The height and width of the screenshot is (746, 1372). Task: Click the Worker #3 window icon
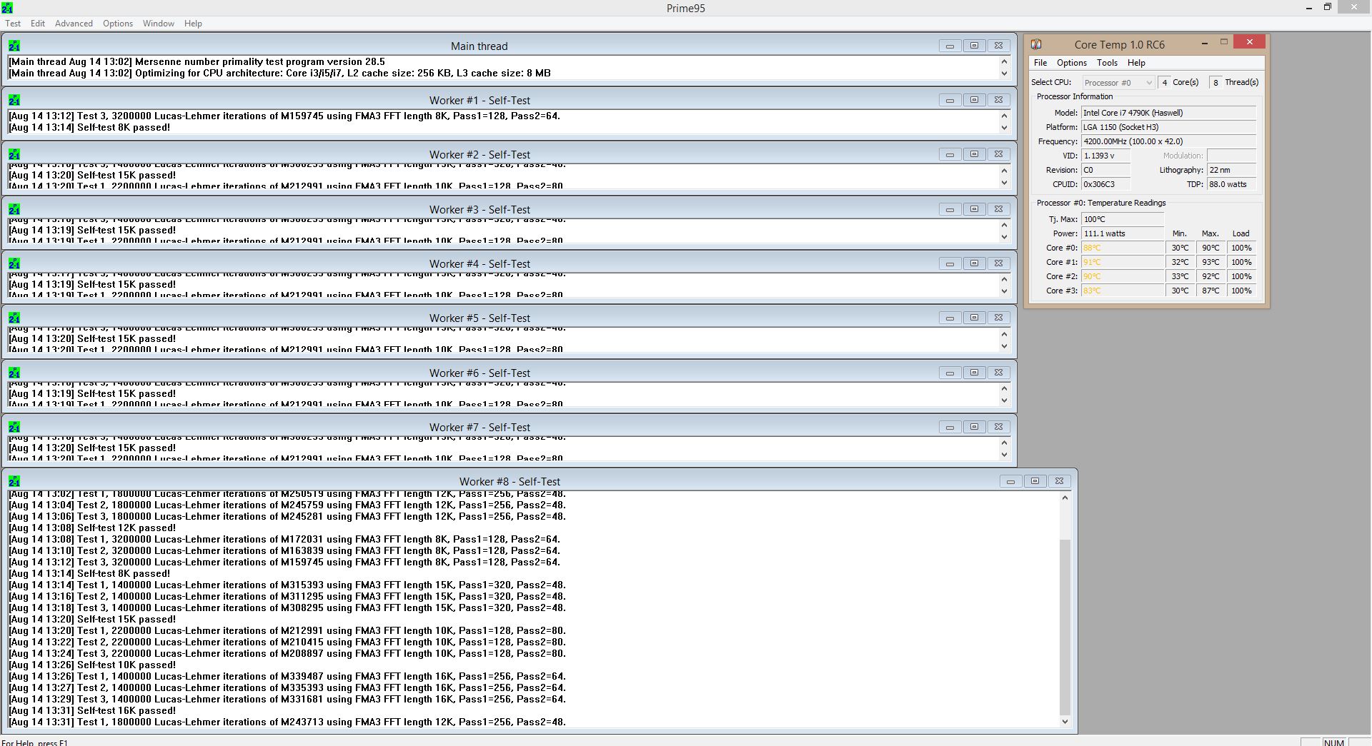click(x=14, y=209)
